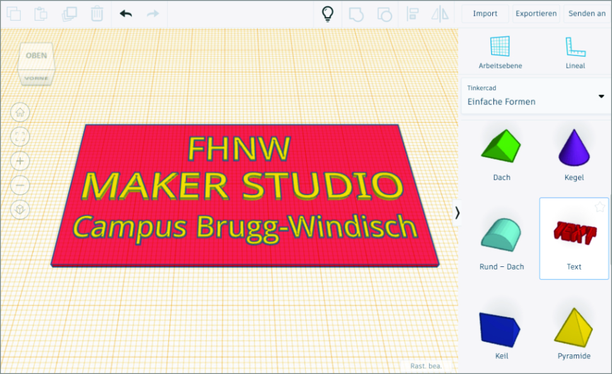612x374 pixels.
Task: Open the Import dialog
Action: pyautogui.click(x=485, y=14)
